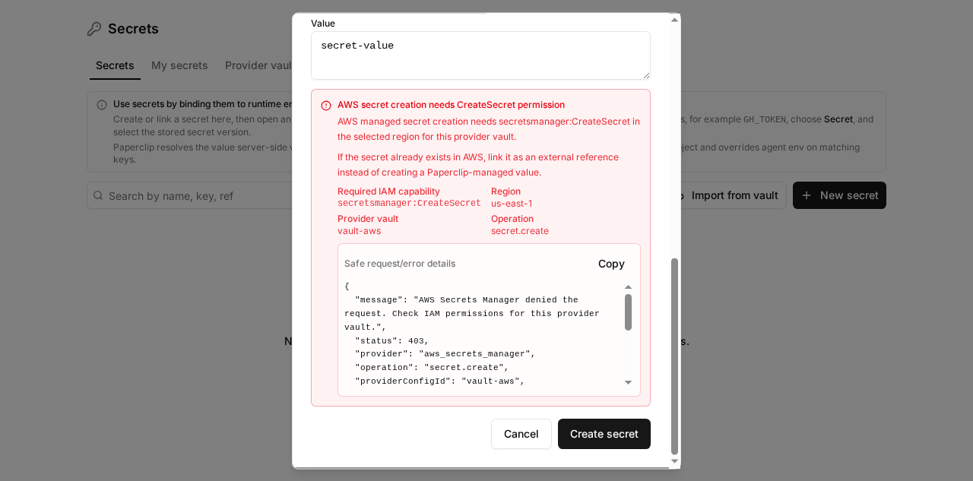Open the Secrets tab
The image size is (973, 481).
(x=115, y=65)
